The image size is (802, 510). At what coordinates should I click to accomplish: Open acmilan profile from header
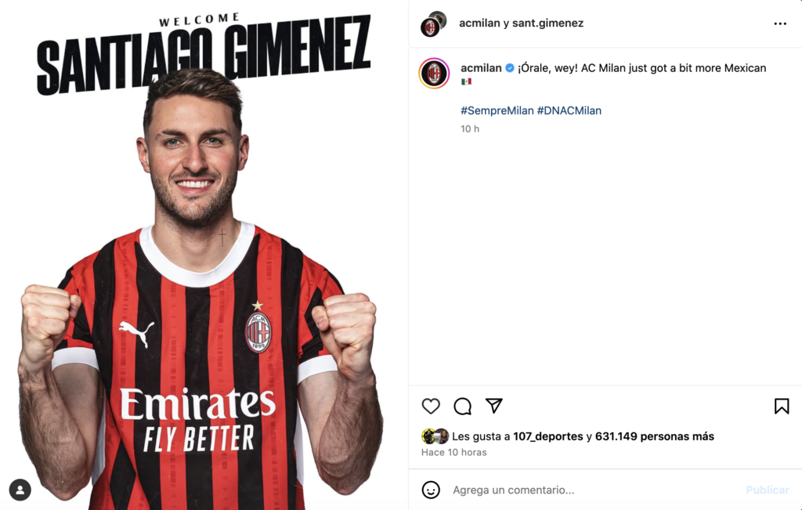(479, 23)
